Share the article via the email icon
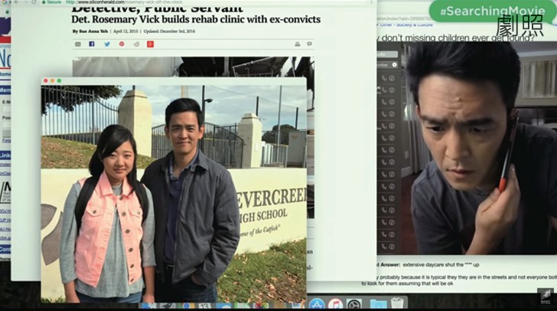The height and width of the screenshot is (311, 557). 78,44
